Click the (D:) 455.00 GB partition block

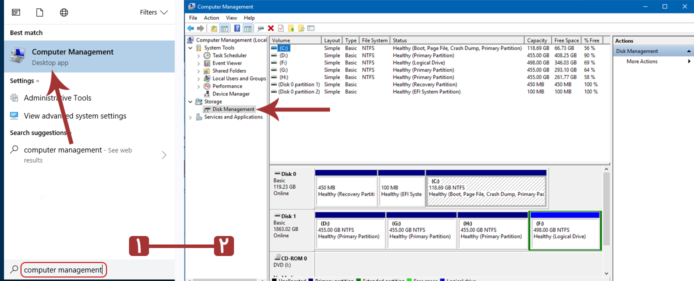tap(350, 230)
